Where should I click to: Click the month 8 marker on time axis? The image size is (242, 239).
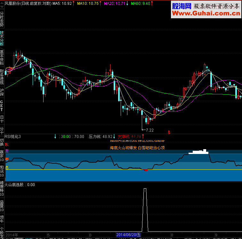[172, 235]
